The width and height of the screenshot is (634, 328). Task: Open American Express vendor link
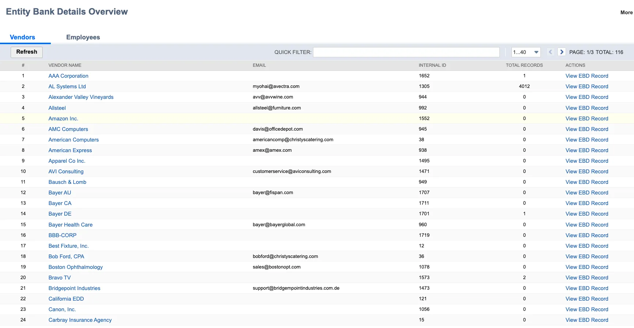pos(70,150)
